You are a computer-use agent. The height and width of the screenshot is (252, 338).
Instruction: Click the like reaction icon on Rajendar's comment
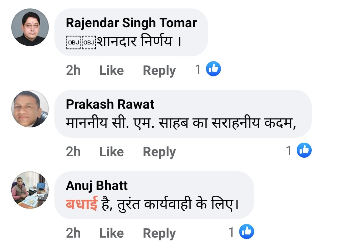click(213, 69)
